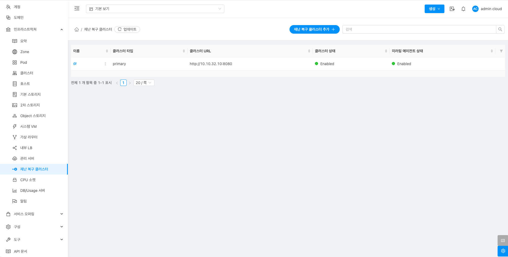Click the language translation icon
508x257 pixels.
pos(452,9)
